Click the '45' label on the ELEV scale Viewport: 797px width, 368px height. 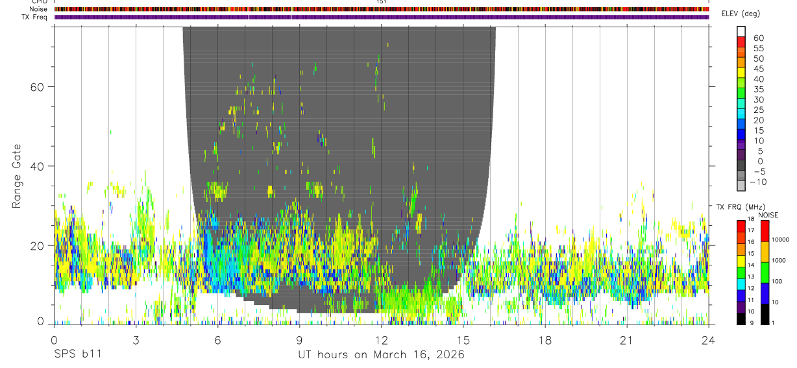coord(758,69)
